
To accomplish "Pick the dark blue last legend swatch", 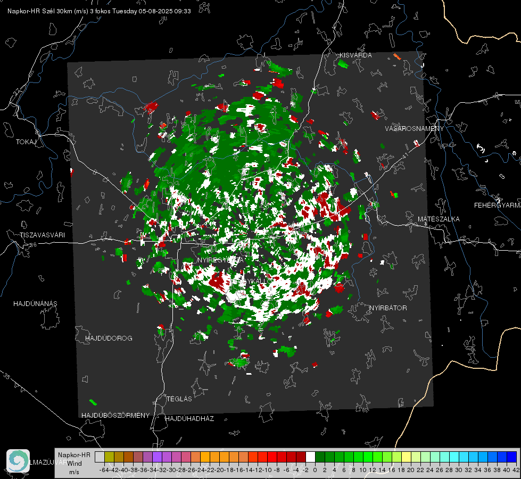I will pos(512,457).
